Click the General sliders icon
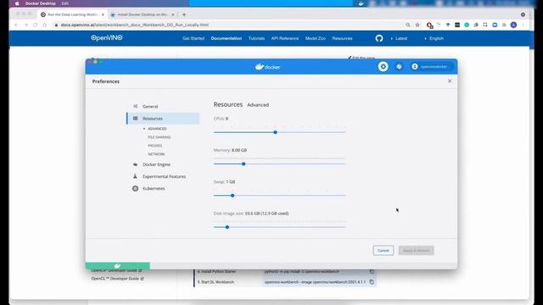The width and height of the screenshot is (543, 305). 136,106
